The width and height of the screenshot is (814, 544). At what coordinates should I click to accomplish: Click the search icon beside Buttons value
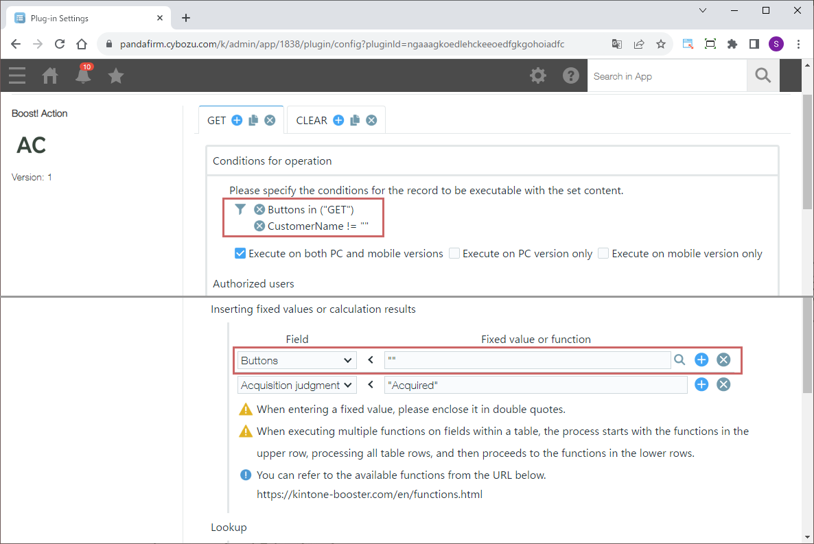pos(679,359)
